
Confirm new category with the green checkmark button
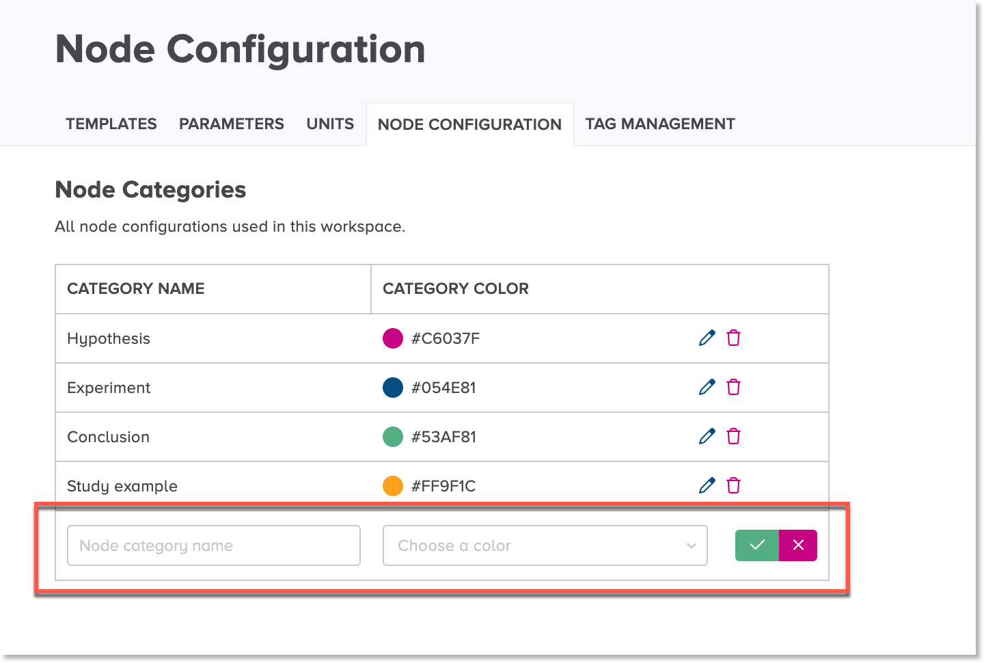[757, 545]
